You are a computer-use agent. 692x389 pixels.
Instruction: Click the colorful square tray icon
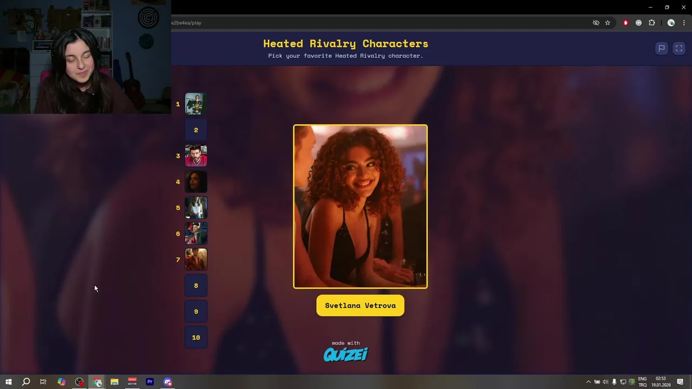pos(631,382)
